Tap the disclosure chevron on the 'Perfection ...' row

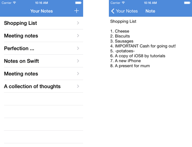coord(78,48)
